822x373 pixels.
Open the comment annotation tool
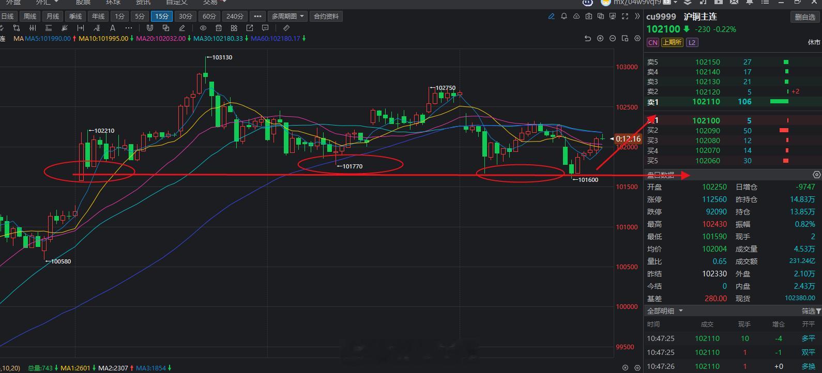click(x=265, y=28)
